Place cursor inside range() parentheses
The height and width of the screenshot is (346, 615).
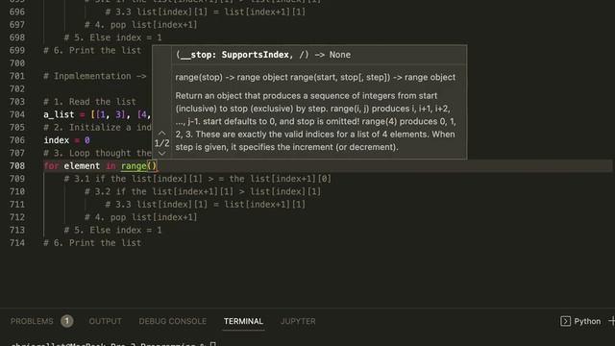click(x=152, y=166)
